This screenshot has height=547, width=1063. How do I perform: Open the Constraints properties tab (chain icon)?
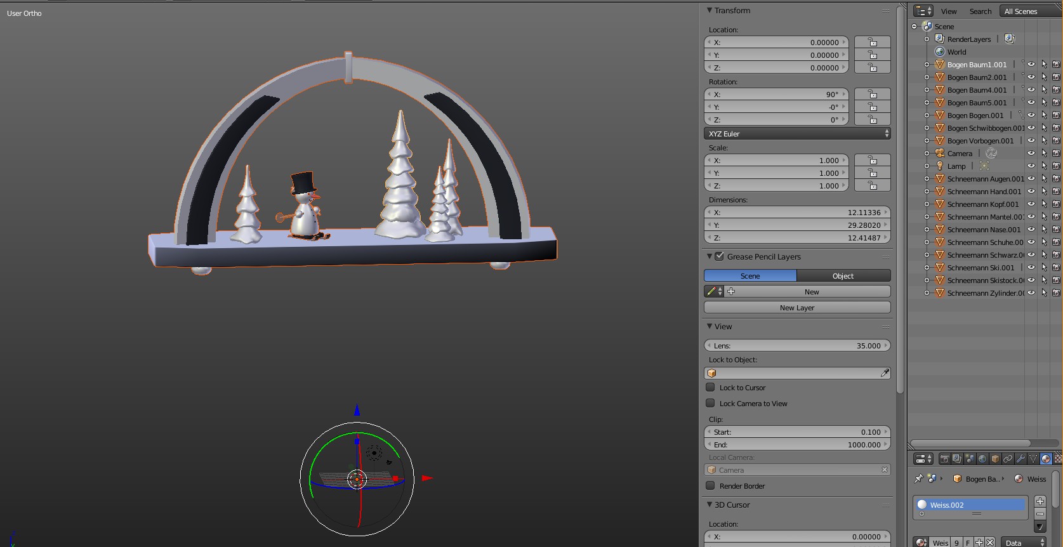click(x=1008, y=459)
